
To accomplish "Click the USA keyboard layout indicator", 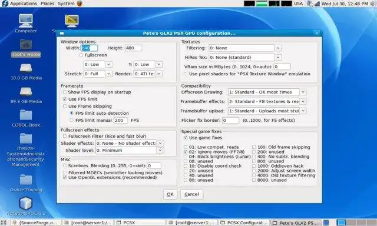I will pos(299,4).
